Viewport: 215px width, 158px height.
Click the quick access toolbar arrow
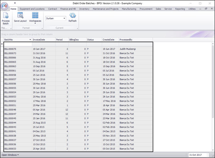(x=15, y=3)
